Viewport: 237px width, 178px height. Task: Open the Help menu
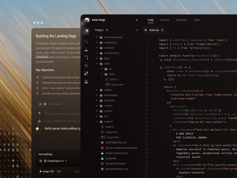pos(197,20)
